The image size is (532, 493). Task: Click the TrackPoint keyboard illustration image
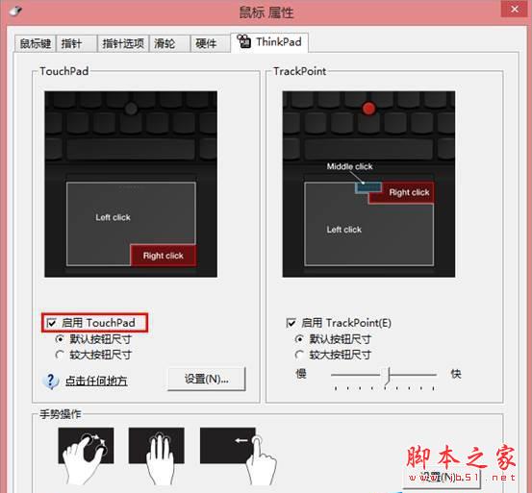click(368, 184)
